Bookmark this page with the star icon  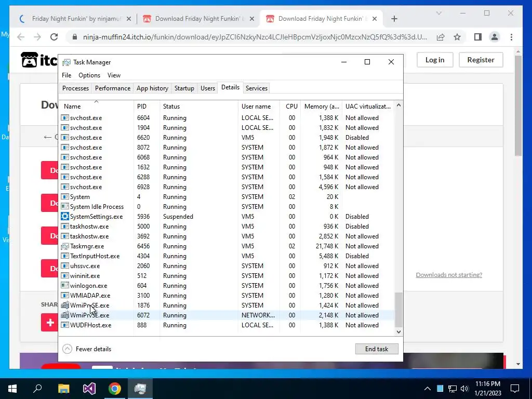tap(457, 37)
